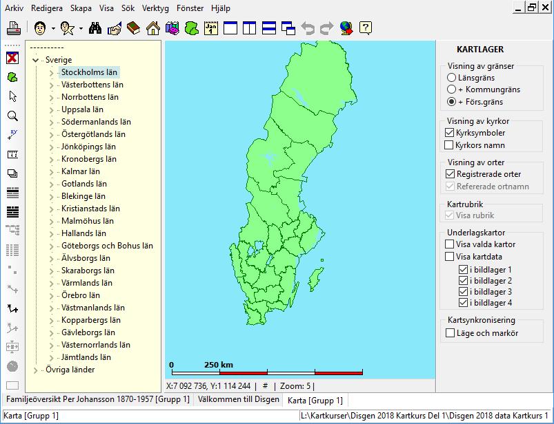This screenshot has height=424, width=554.
Task: Expand the Malmöhus län node
Action: pyautogui.click(x=52, y=222)
